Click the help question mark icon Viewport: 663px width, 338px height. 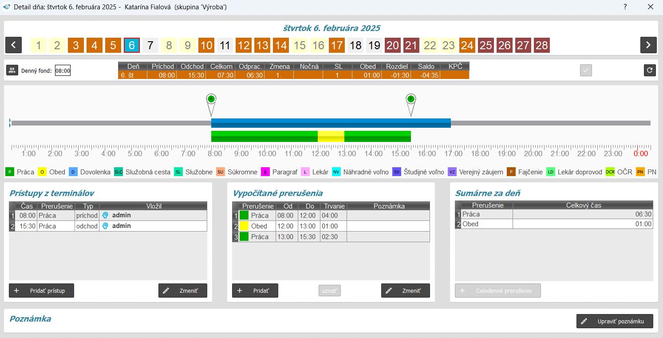[x=625, y=7]
